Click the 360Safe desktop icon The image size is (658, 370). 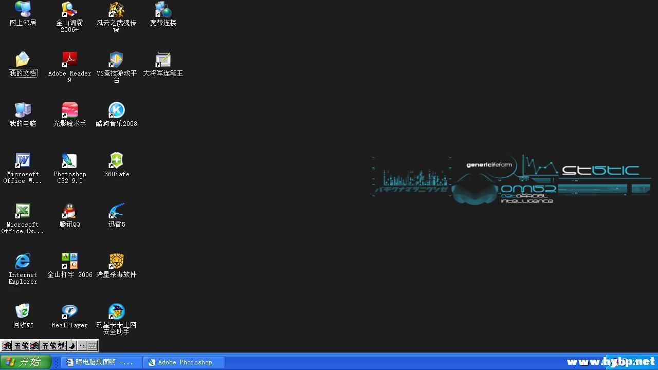pyautogui.click(x=117, y=161)
